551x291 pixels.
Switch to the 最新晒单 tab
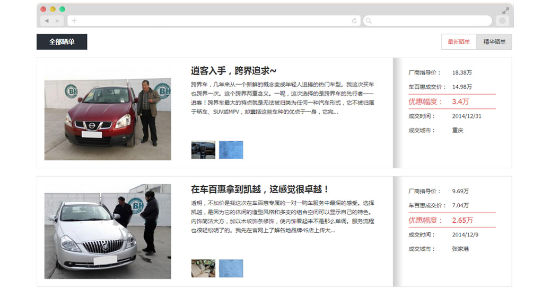pyautogui.click(x=459, y=42)
